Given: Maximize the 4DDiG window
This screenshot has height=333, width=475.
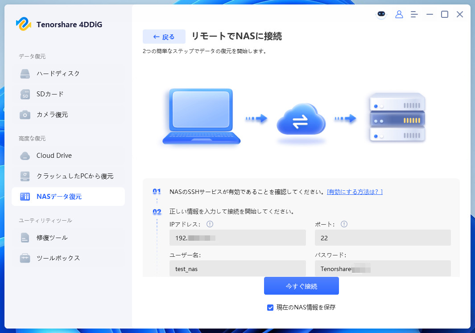Looking at the screenshot, I should pos(445,14).
